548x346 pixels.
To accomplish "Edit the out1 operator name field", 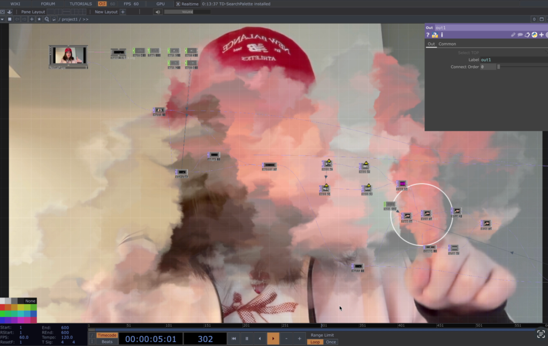I will point(491,28).
